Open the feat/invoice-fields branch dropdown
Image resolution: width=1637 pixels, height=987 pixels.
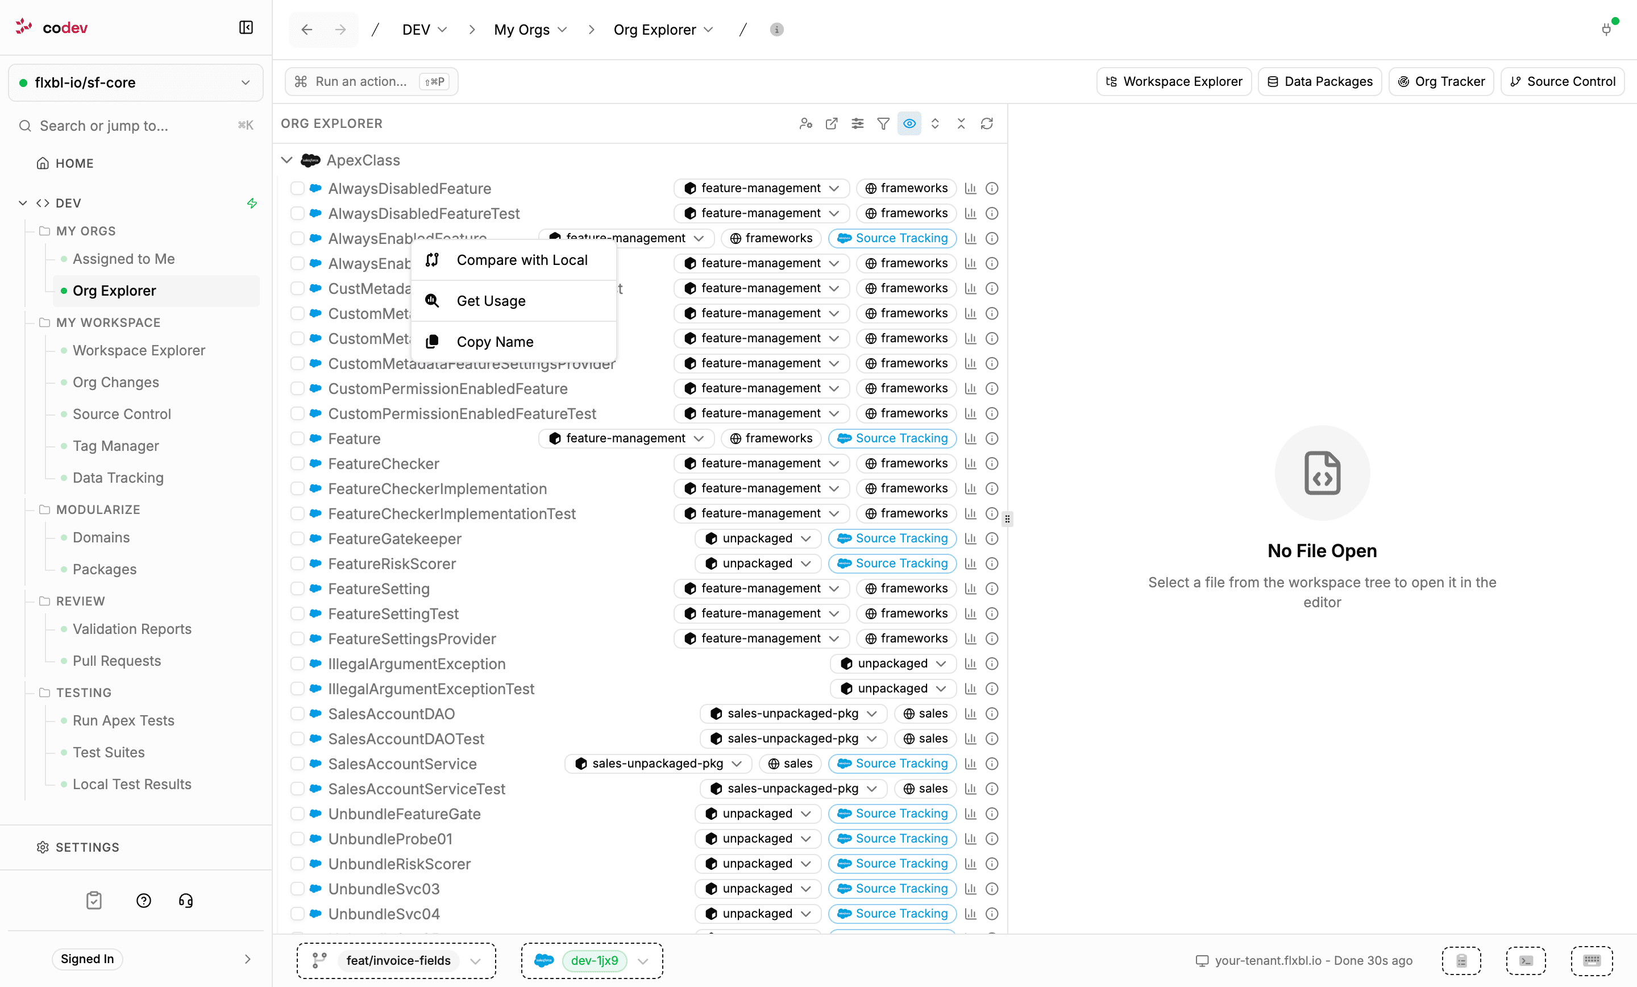tap(396, 960)
